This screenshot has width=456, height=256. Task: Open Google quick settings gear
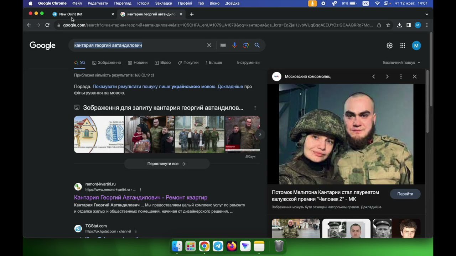(389, 46)
